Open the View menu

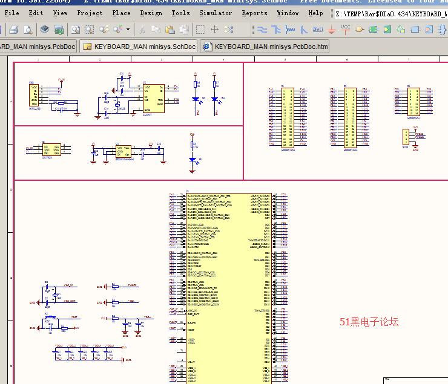[x=61, y=13]
